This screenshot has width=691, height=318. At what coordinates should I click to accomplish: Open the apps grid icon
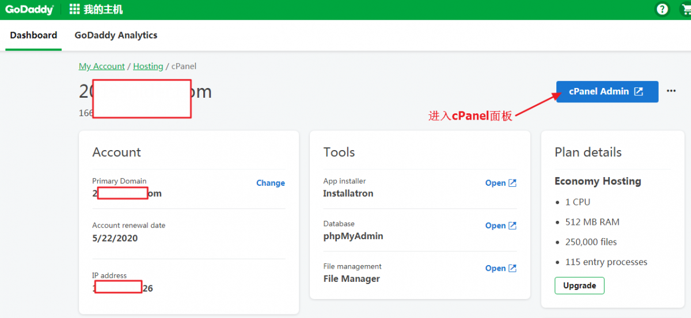coord(74,10)
